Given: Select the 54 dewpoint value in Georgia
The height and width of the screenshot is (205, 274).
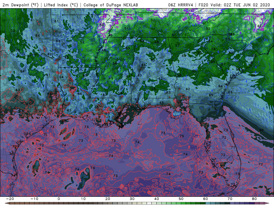Looking at the screenshot, I should 210,41.
